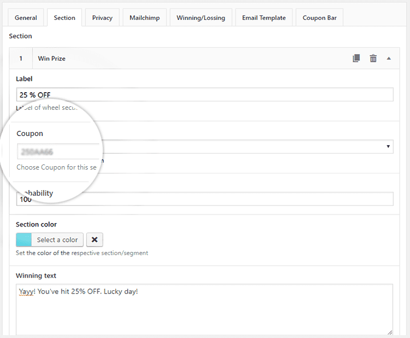Duplicate the Win Prize section
The width and height of the screenshot is (410, 338).
(356, 58)
